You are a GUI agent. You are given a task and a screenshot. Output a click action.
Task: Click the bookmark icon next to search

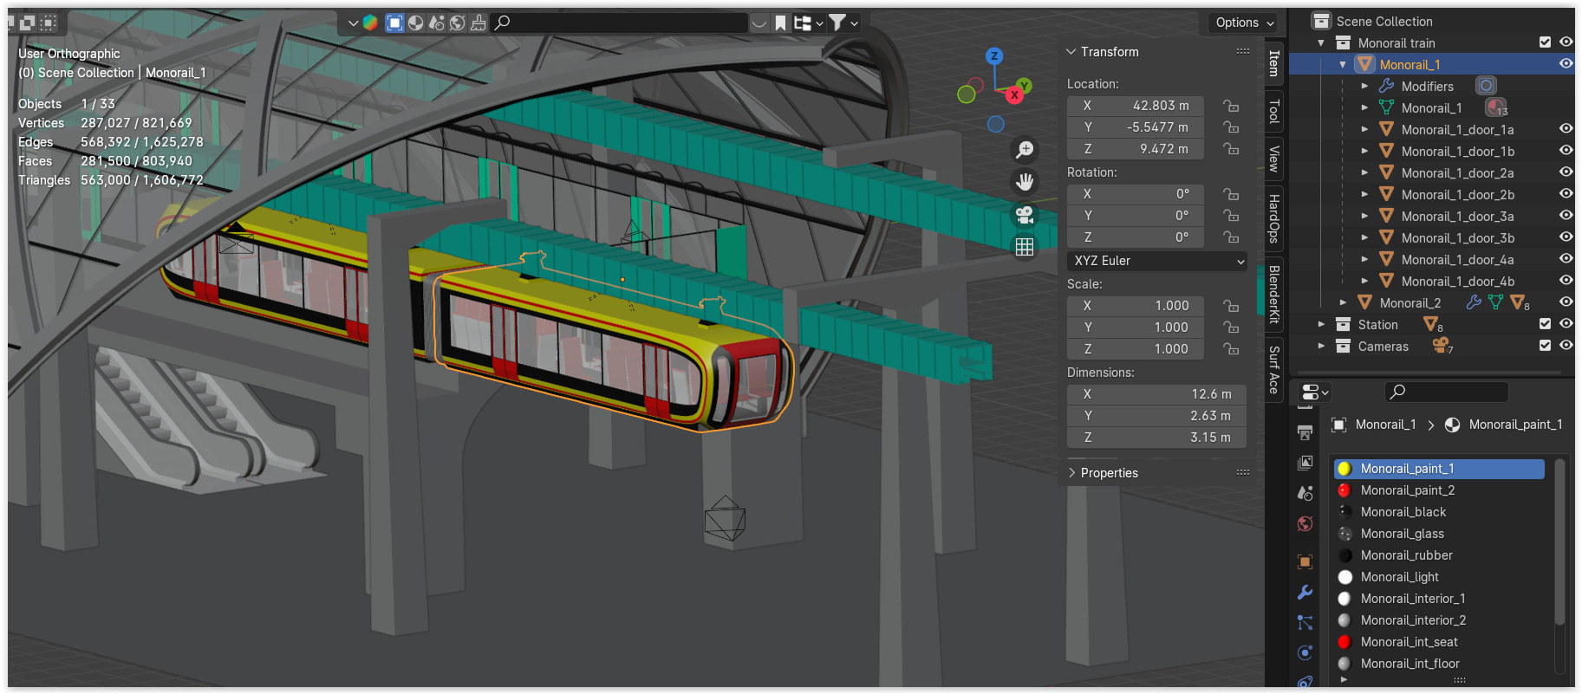point(780,23)
